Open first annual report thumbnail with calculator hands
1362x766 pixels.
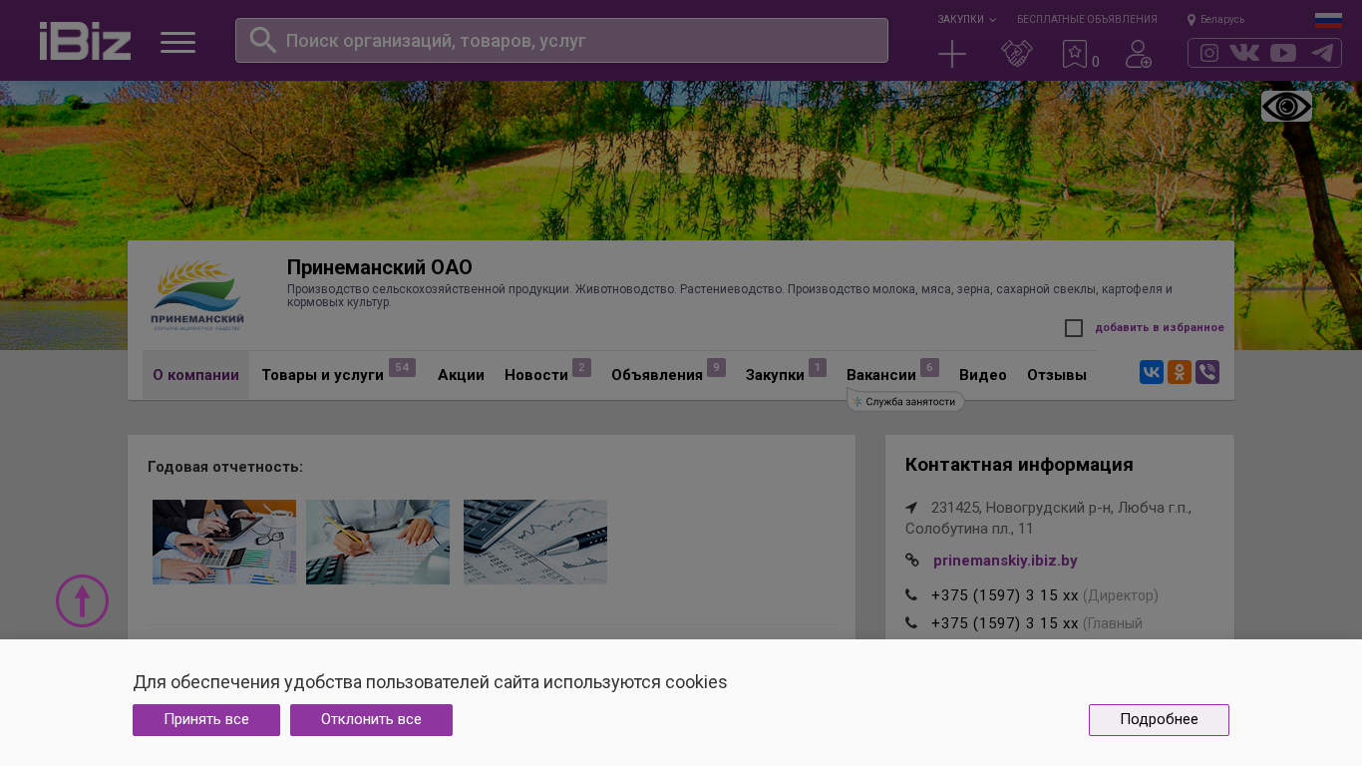224,542
